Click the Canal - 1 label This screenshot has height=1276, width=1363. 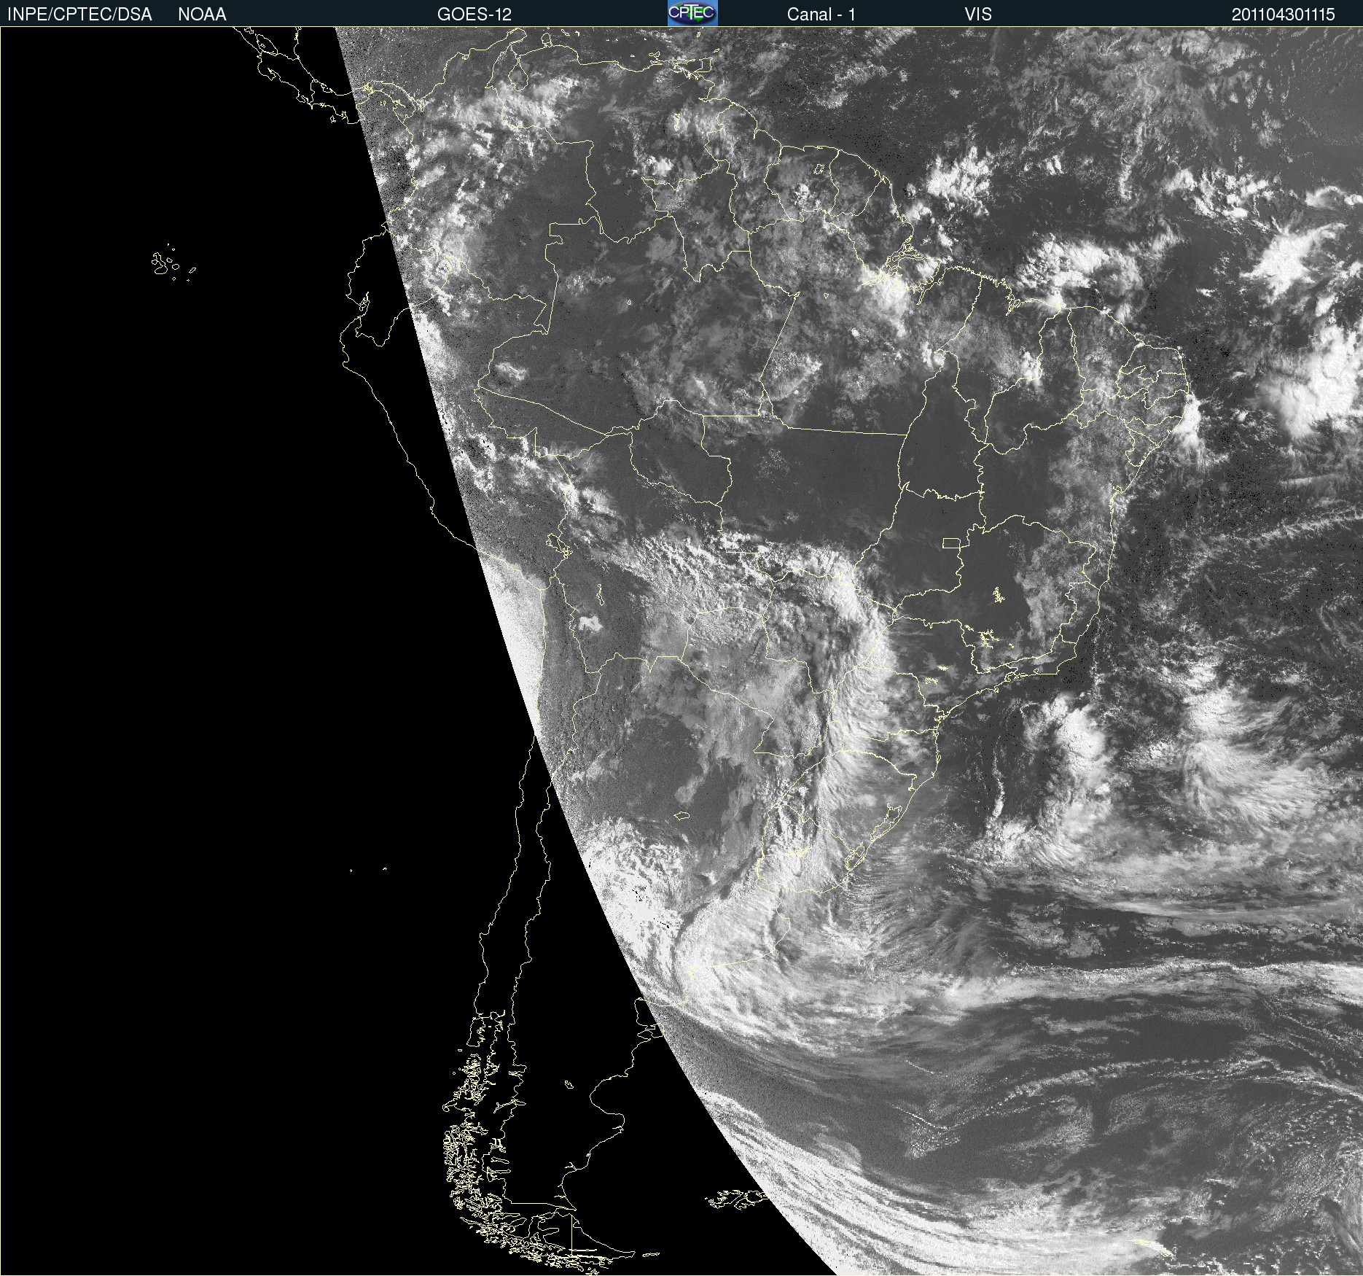[x=821, y=15]
